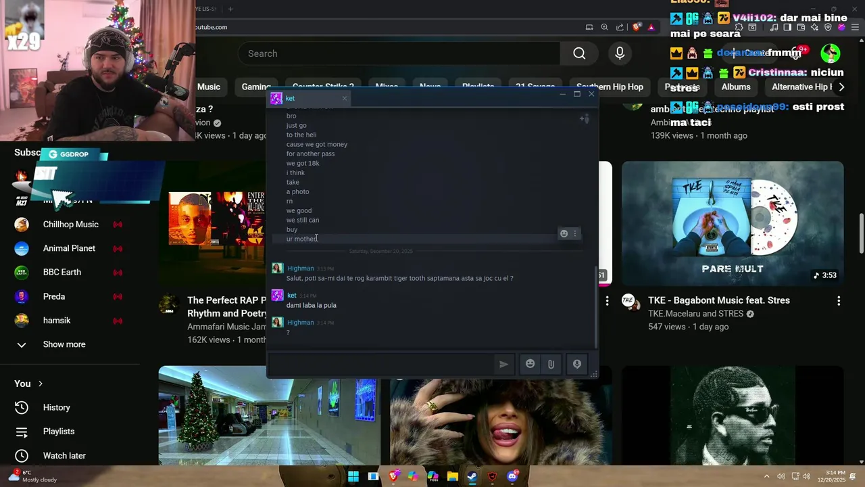Open Windows Start menu
This screenshot has height=487, width=865.
coord(353,476)
